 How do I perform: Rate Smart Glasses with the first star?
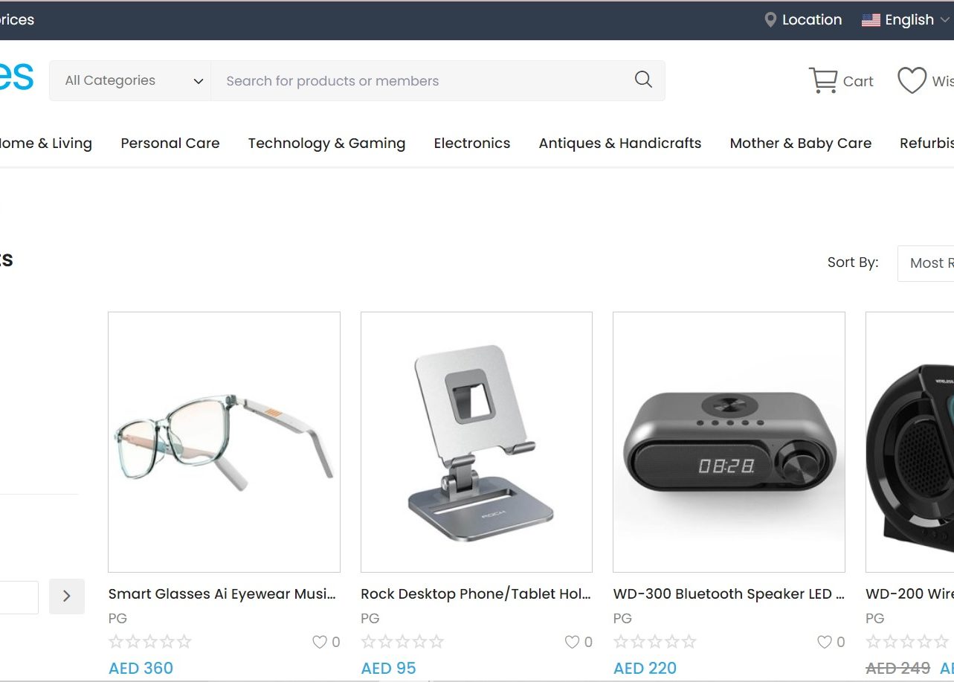pyautogui.click(x=115, y=642)
